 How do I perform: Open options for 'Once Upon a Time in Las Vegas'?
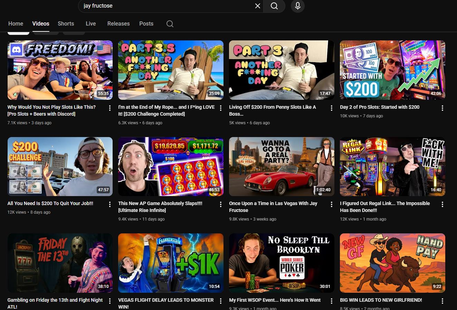coord(332,204)
